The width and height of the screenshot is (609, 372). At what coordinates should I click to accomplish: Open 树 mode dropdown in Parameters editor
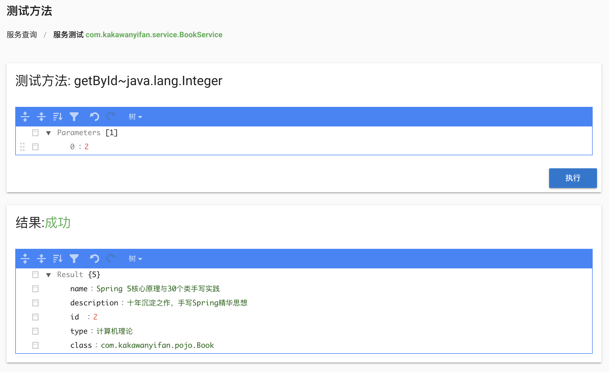pos(135,117)
